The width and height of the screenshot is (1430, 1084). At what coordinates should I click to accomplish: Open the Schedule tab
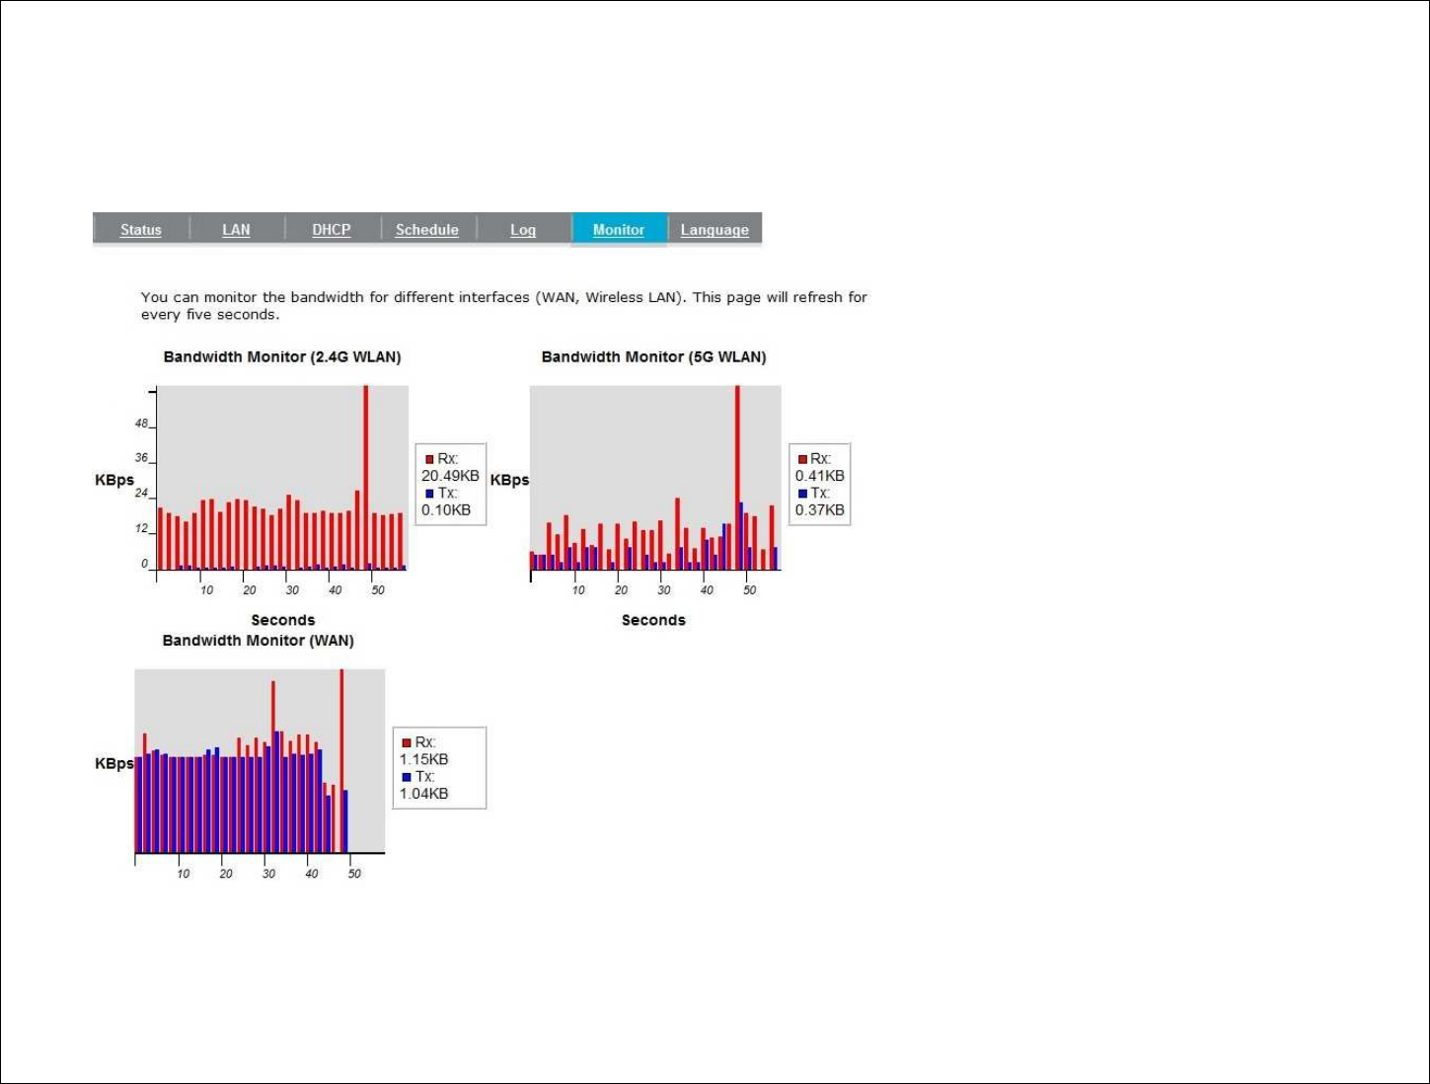pyautogui.click(x=427, y=230)
